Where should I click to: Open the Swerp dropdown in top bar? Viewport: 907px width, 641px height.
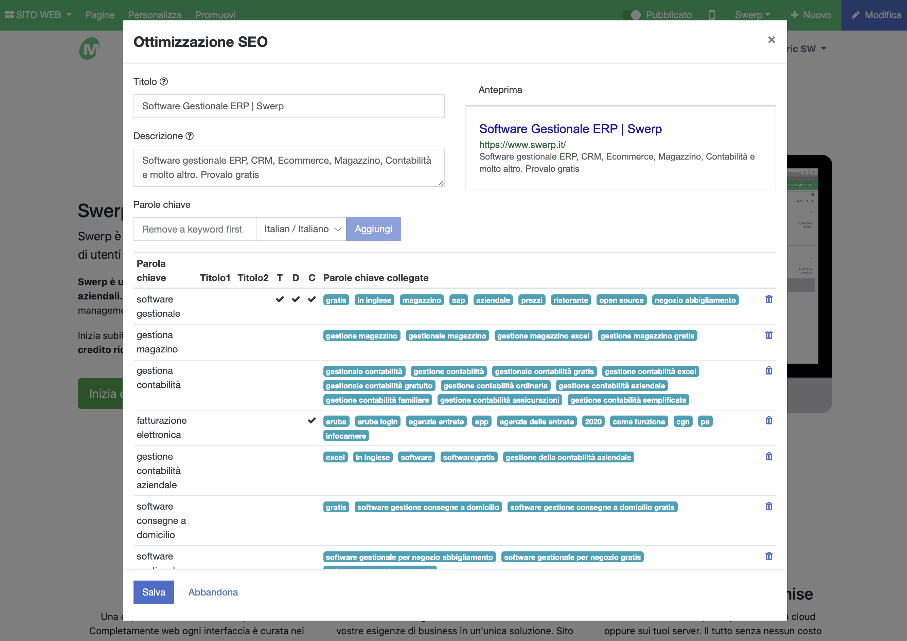(x=752, y=15)
